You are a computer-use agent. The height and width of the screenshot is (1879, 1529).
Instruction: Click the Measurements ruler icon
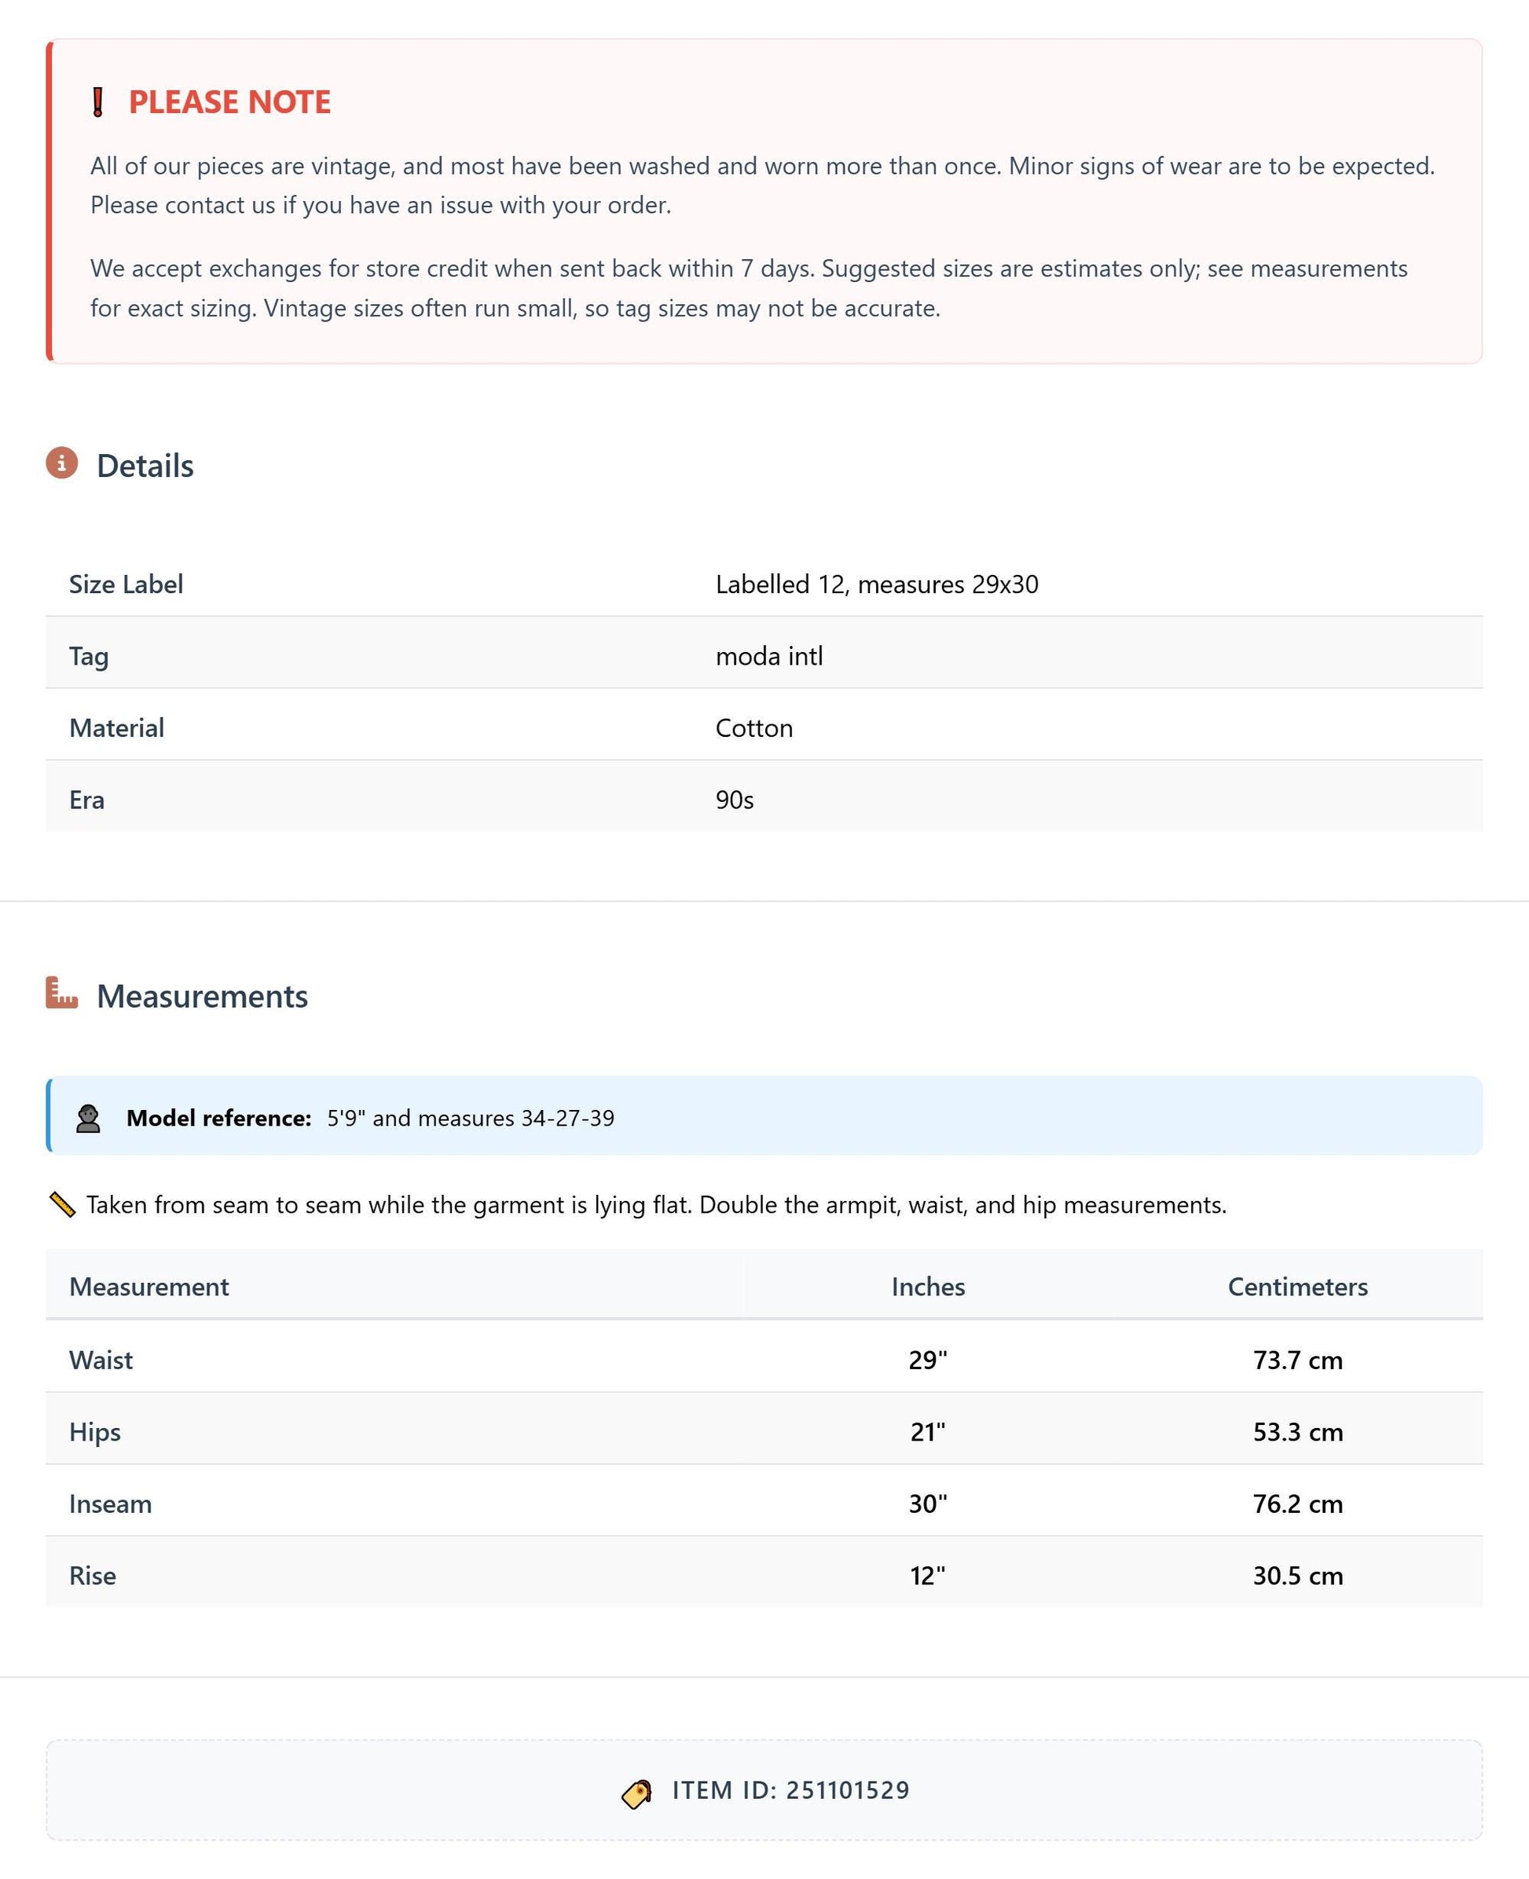[61, 992]
